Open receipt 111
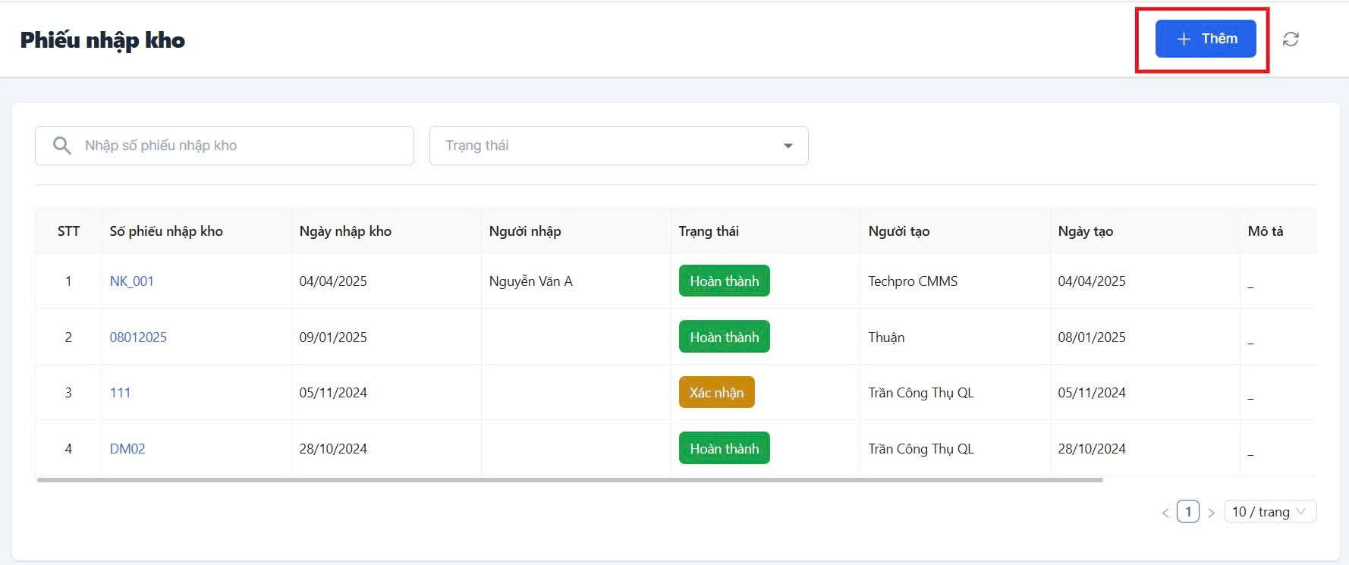This screenshot has width=1349, height=565. tap(120, 393)
